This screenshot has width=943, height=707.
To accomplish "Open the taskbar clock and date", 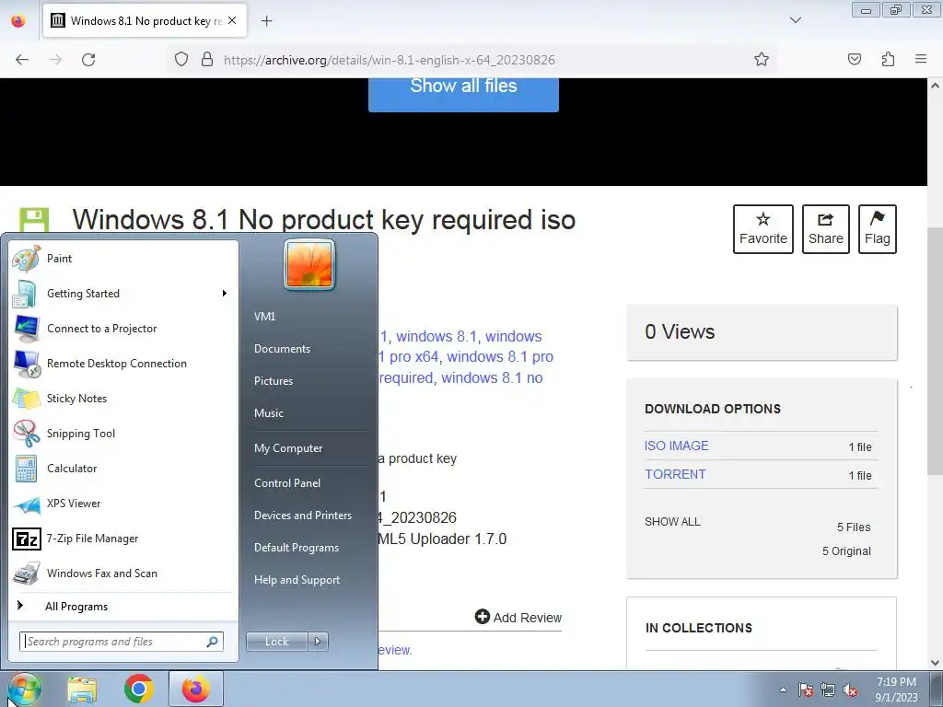I will point(896,690).
